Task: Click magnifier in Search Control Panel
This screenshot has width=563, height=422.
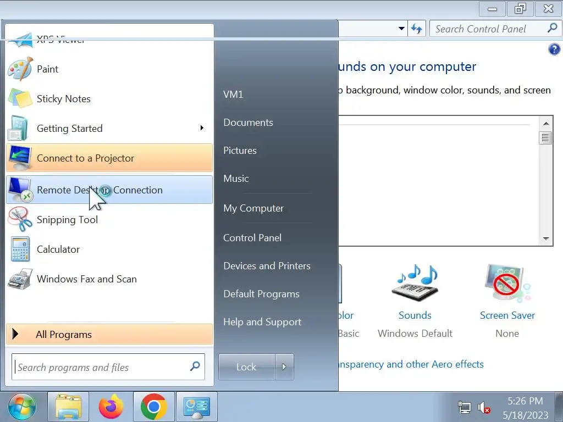Action: tap(552, 28)
